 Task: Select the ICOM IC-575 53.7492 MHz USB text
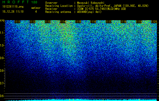pos(101,9)
